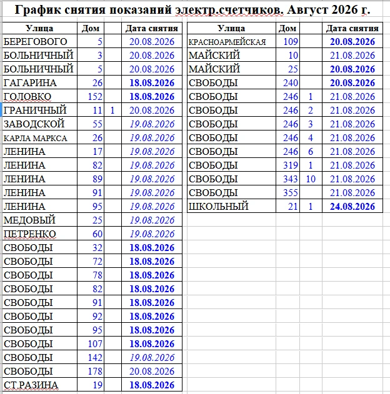Click the right table 'Улица' header
The width and height of the screenshot is (390, 394).
[x=232, y=28]
